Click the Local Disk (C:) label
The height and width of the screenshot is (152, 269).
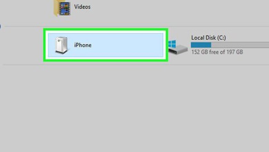208,38
